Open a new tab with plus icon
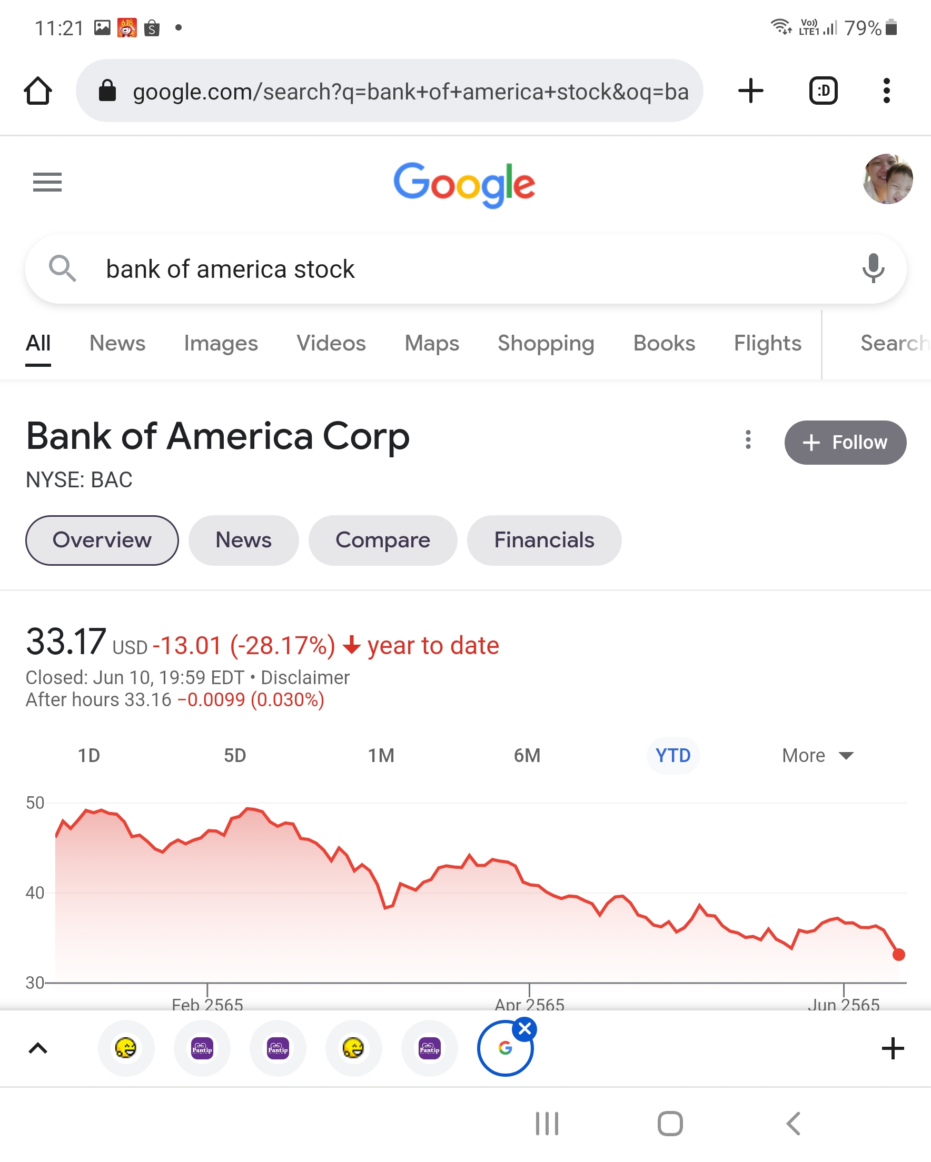This screenshot has height=1162, width=931. 750,91
